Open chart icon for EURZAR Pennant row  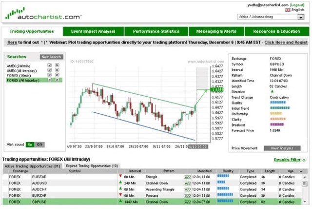point(187,196)
